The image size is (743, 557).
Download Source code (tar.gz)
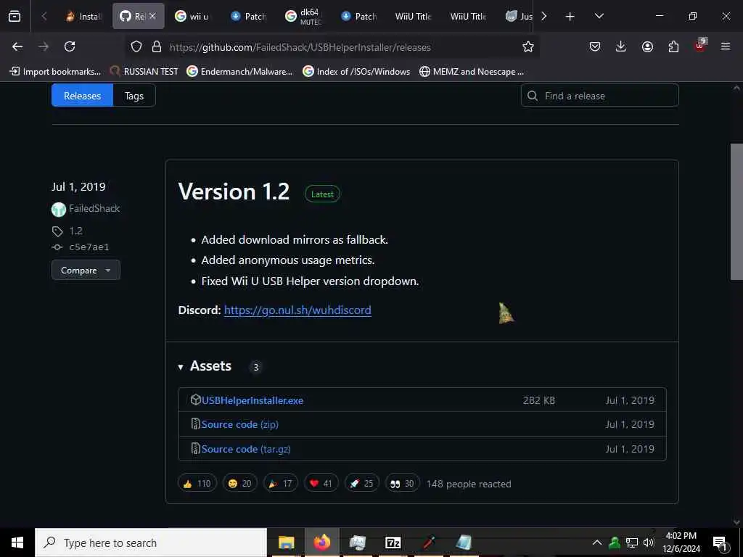point(246,449)
